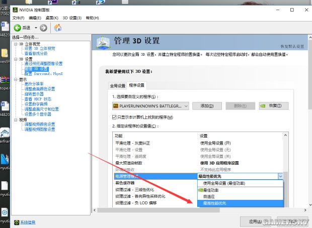
Task: Click the NVIDIA icon on 恢复 button
Action: pyautogui.click(x=263, y=106)
